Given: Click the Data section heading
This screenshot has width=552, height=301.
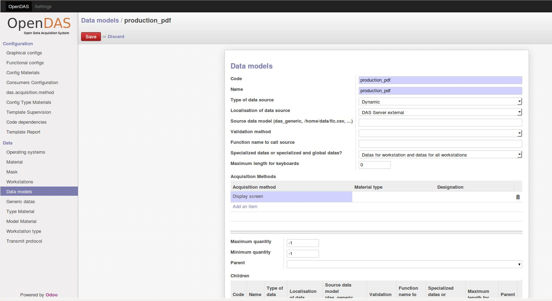Looking at the screenshot, I should point(7,143).
